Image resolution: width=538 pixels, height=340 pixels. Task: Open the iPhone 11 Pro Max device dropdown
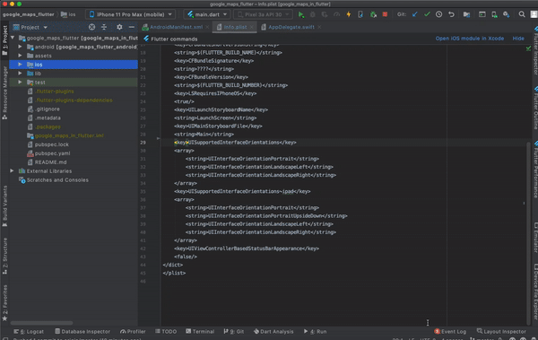130,14
